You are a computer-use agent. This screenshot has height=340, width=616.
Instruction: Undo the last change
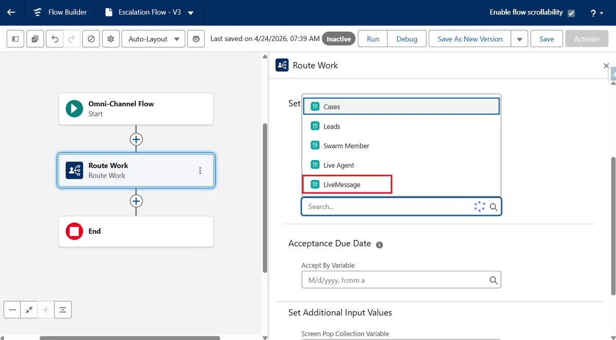pos(55,39)
